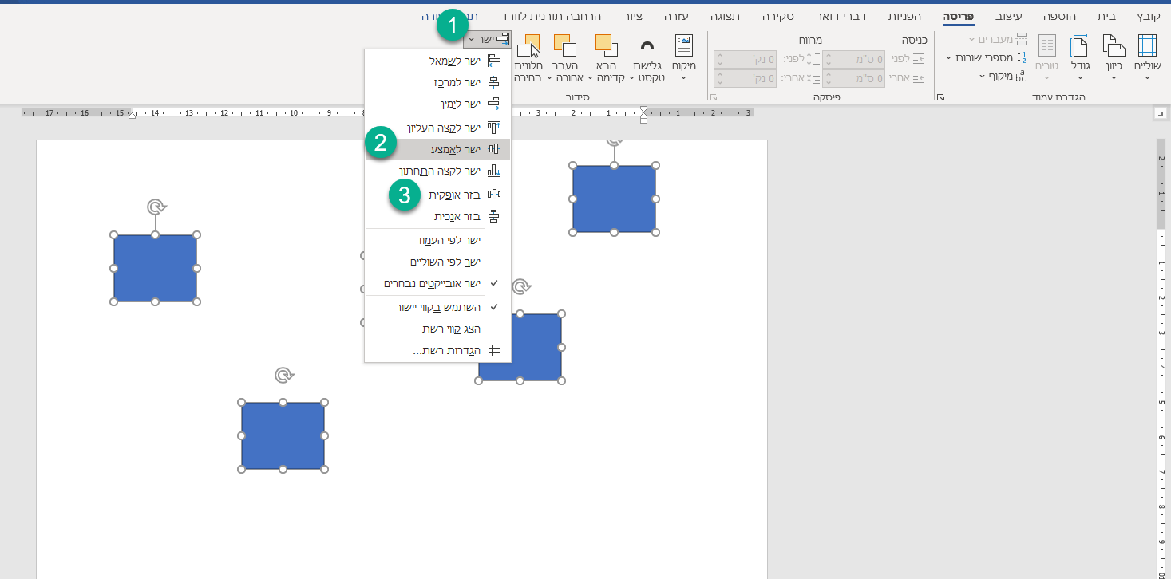Choose Distribute Vertically (בזר אנכית)
The width and height of the screenshot is (1171, 579).
437,216
